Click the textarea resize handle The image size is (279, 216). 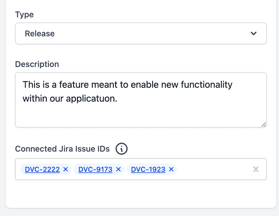coord(264,125)
